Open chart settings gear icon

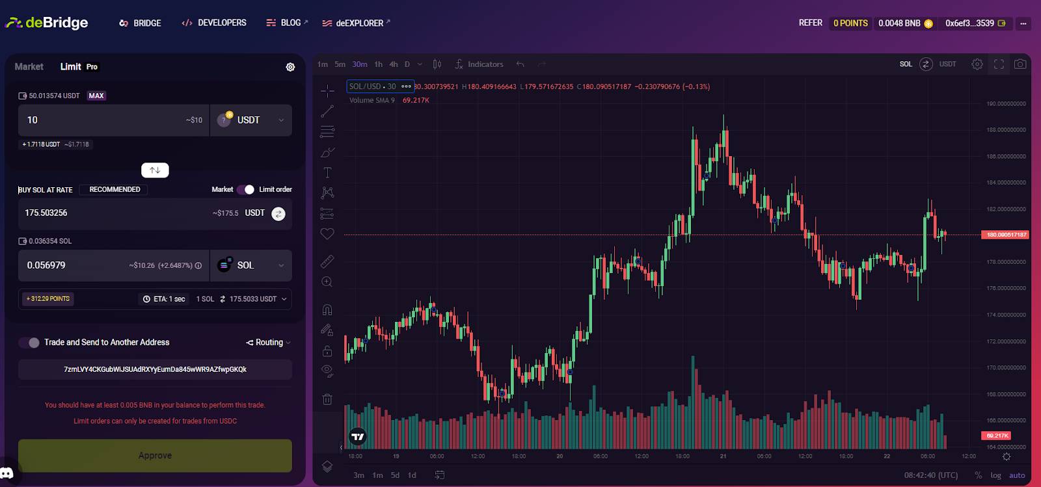pyautogui.click(x=977, y=64)
